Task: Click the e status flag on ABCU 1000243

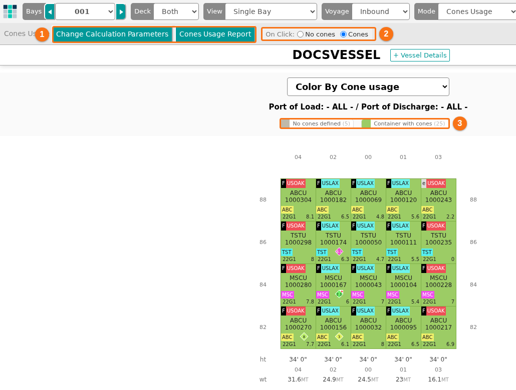Action: click(x=424, y=183)
